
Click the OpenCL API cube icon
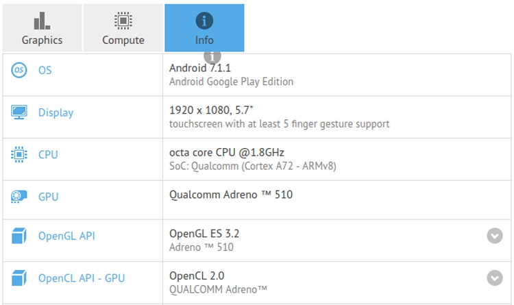tap(19, 279)
